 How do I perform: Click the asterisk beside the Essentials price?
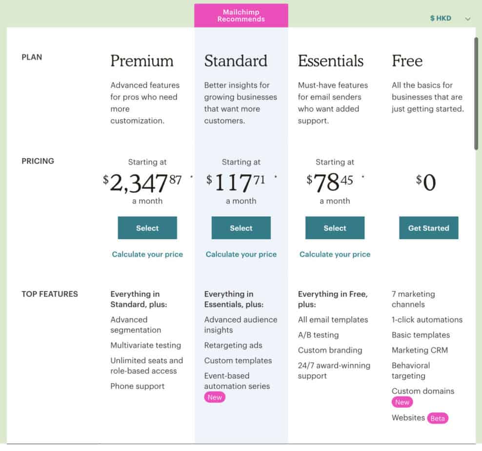click(363, 176)
